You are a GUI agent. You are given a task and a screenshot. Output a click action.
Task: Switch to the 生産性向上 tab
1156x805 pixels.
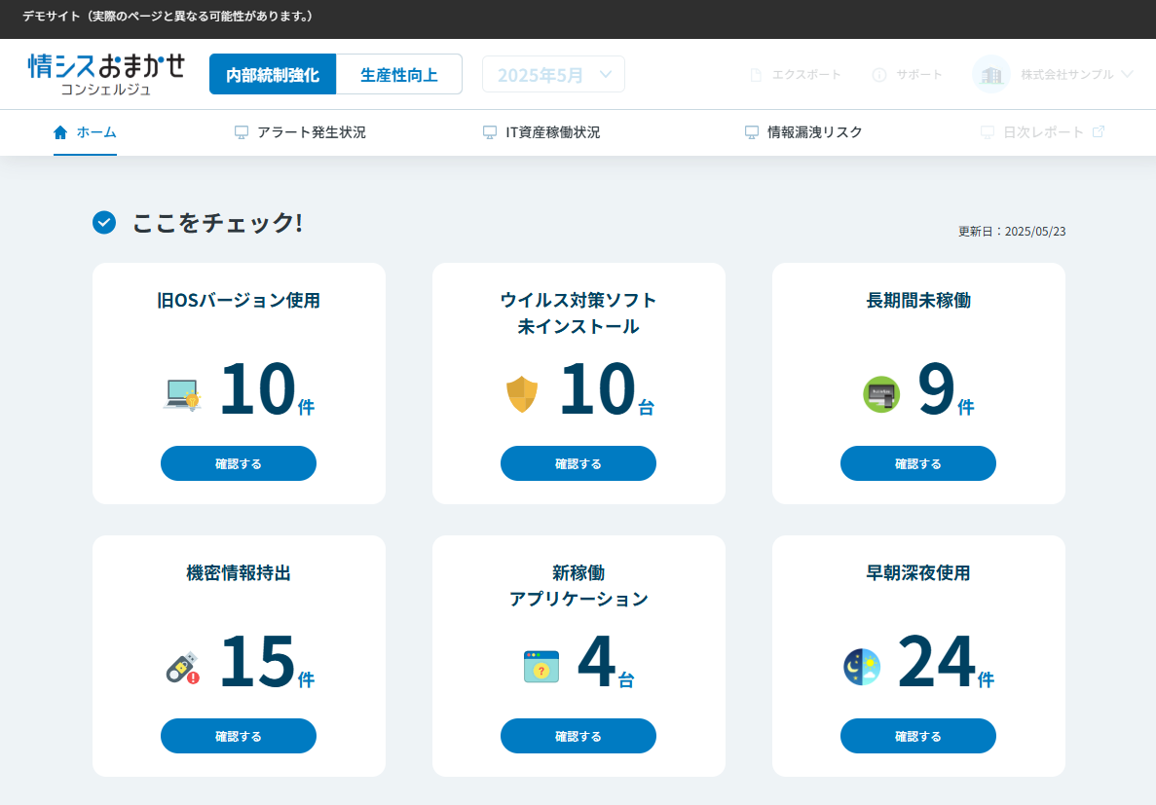click(399, 74)
